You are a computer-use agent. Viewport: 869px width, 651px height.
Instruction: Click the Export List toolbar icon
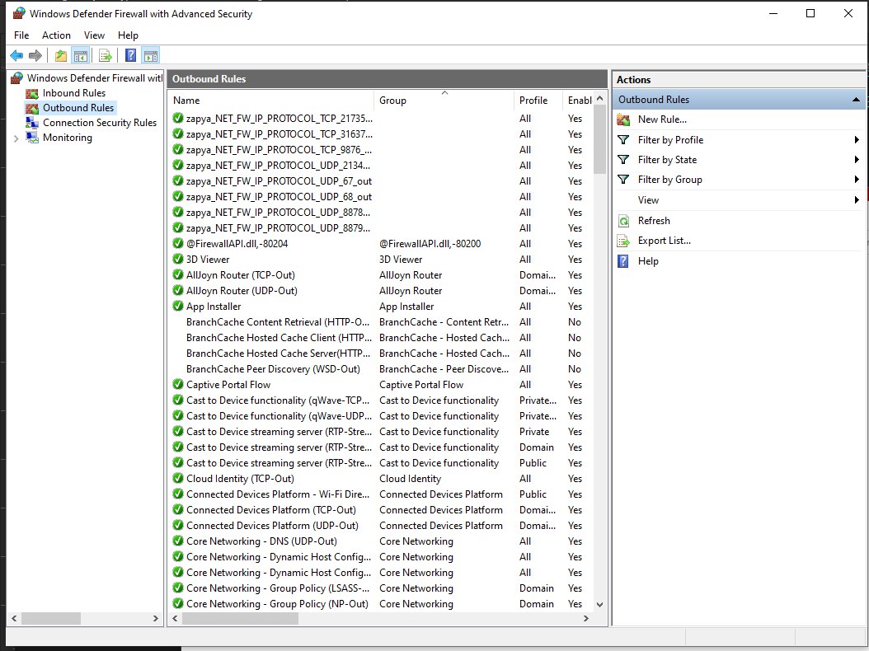point(106,55)
